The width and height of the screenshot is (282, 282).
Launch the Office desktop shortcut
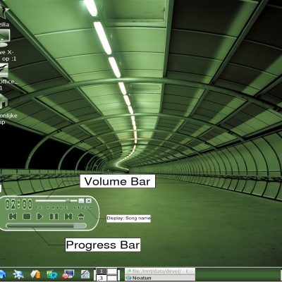pos(4,70)
